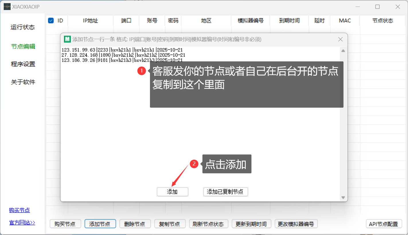Follow the 购买节点 link in sidebar

pyautogui.click(x=19, y=210)
